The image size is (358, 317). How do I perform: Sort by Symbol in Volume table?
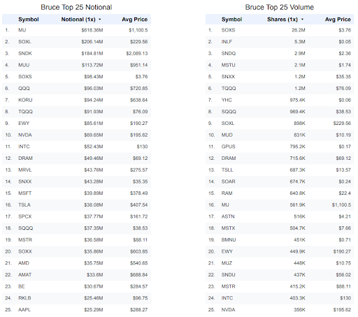click(x=231, y=20)
